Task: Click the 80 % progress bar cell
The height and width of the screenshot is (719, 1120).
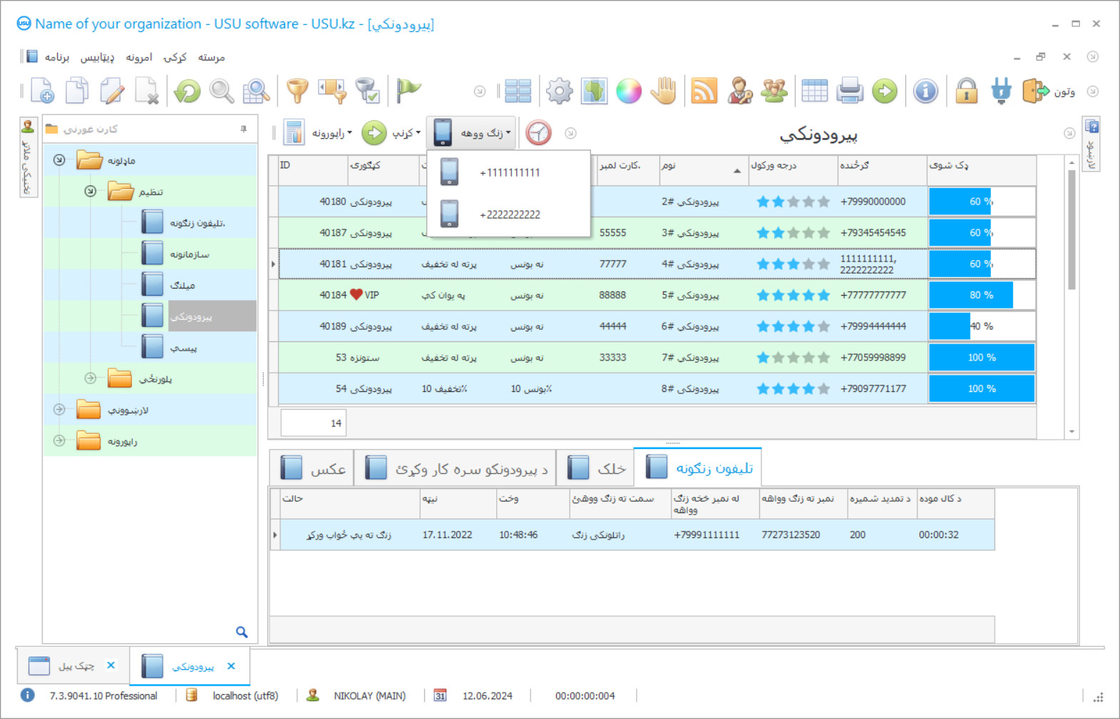Action: click(x=982, y=295)
